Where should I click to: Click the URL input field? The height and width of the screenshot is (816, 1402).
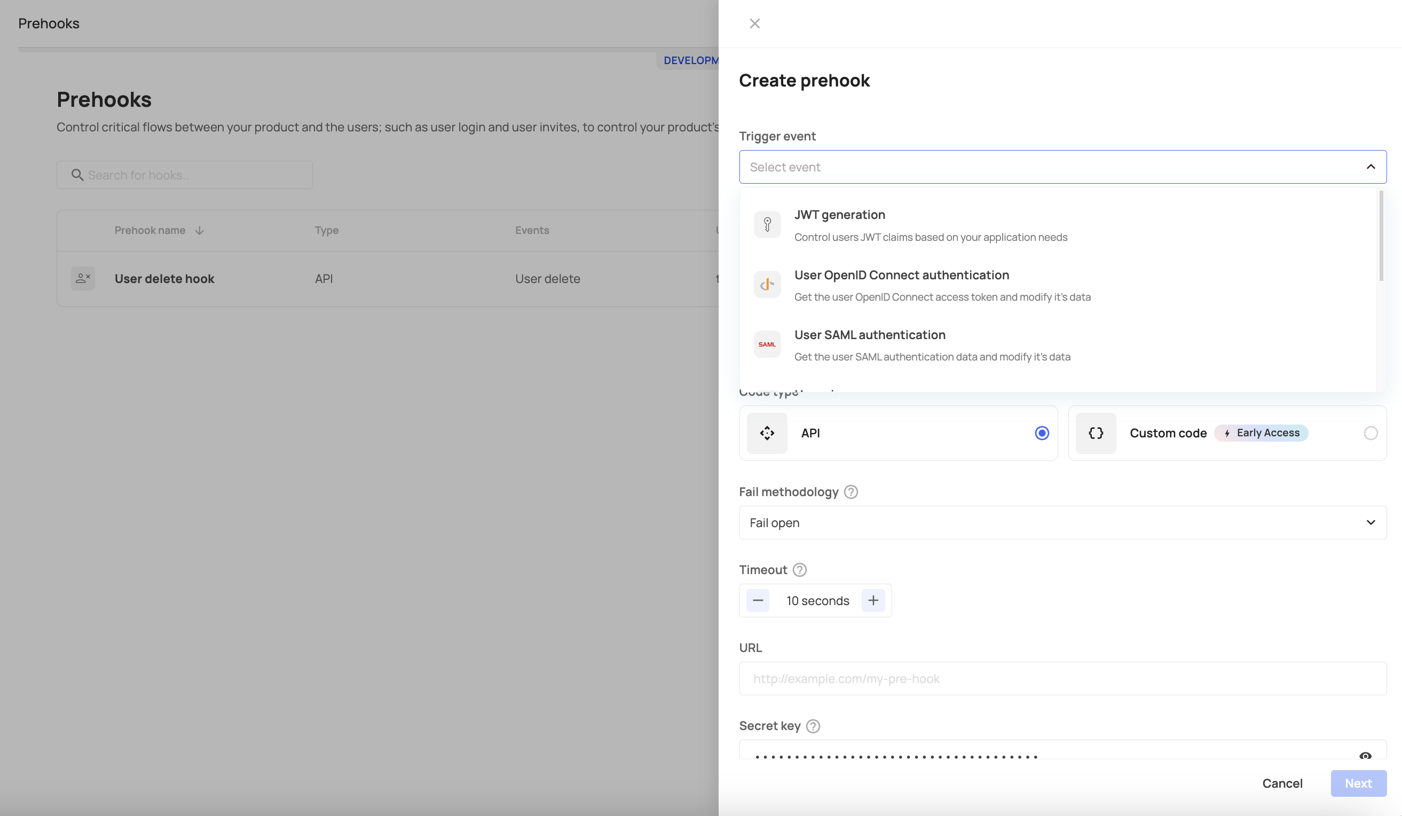click(x=1061, y=678)
